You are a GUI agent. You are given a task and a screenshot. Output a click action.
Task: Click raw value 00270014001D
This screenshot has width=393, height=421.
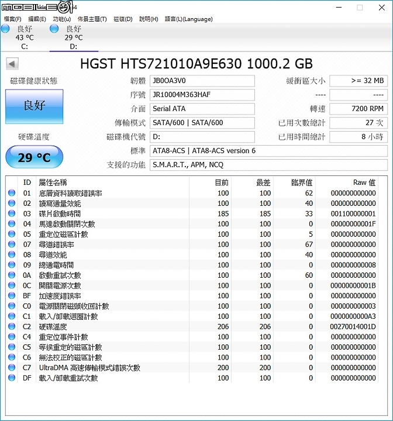click(x=353, y=327)
